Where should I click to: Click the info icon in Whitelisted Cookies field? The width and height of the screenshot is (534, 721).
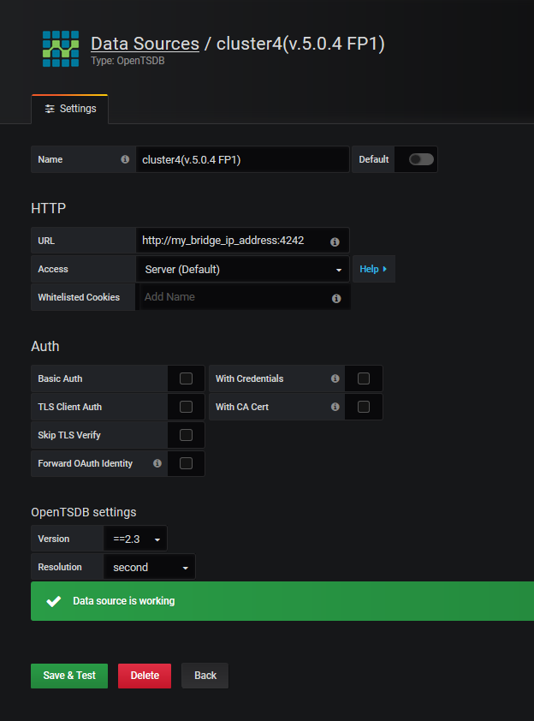click(x=336, y=299)
